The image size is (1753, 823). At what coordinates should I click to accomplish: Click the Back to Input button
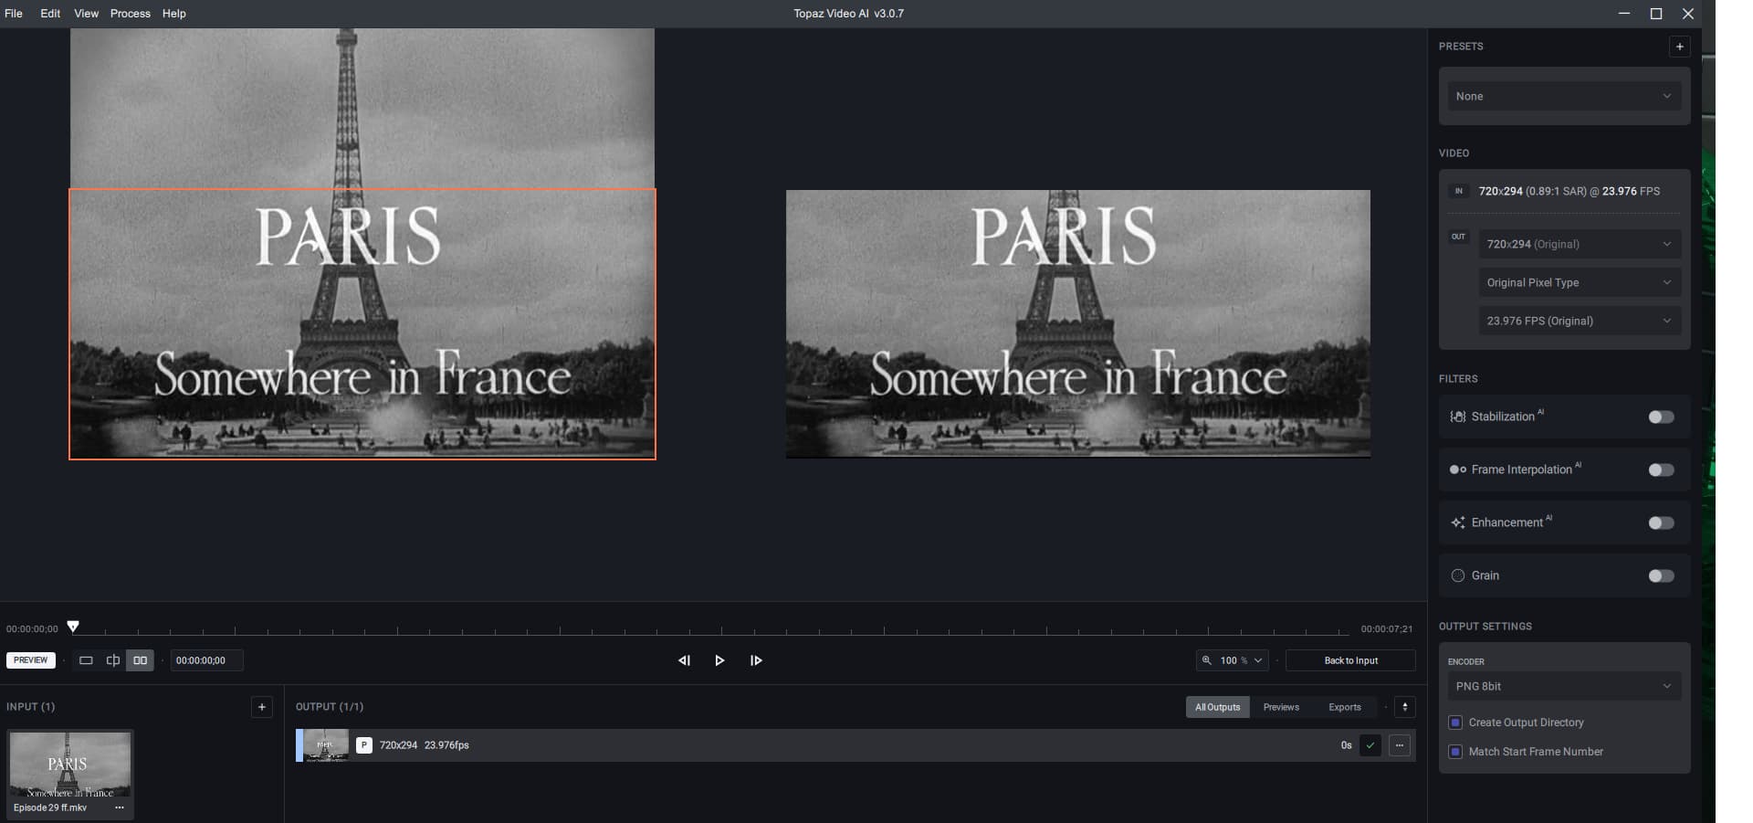click(1350, 660)
